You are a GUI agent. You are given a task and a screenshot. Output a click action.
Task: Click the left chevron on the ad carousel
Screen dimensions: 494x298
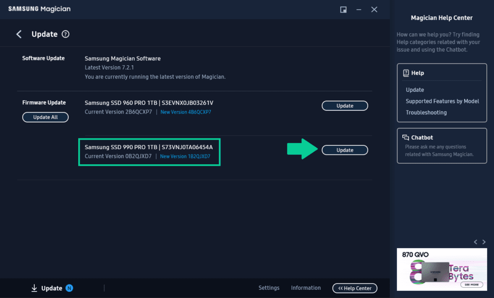point(475,242)
